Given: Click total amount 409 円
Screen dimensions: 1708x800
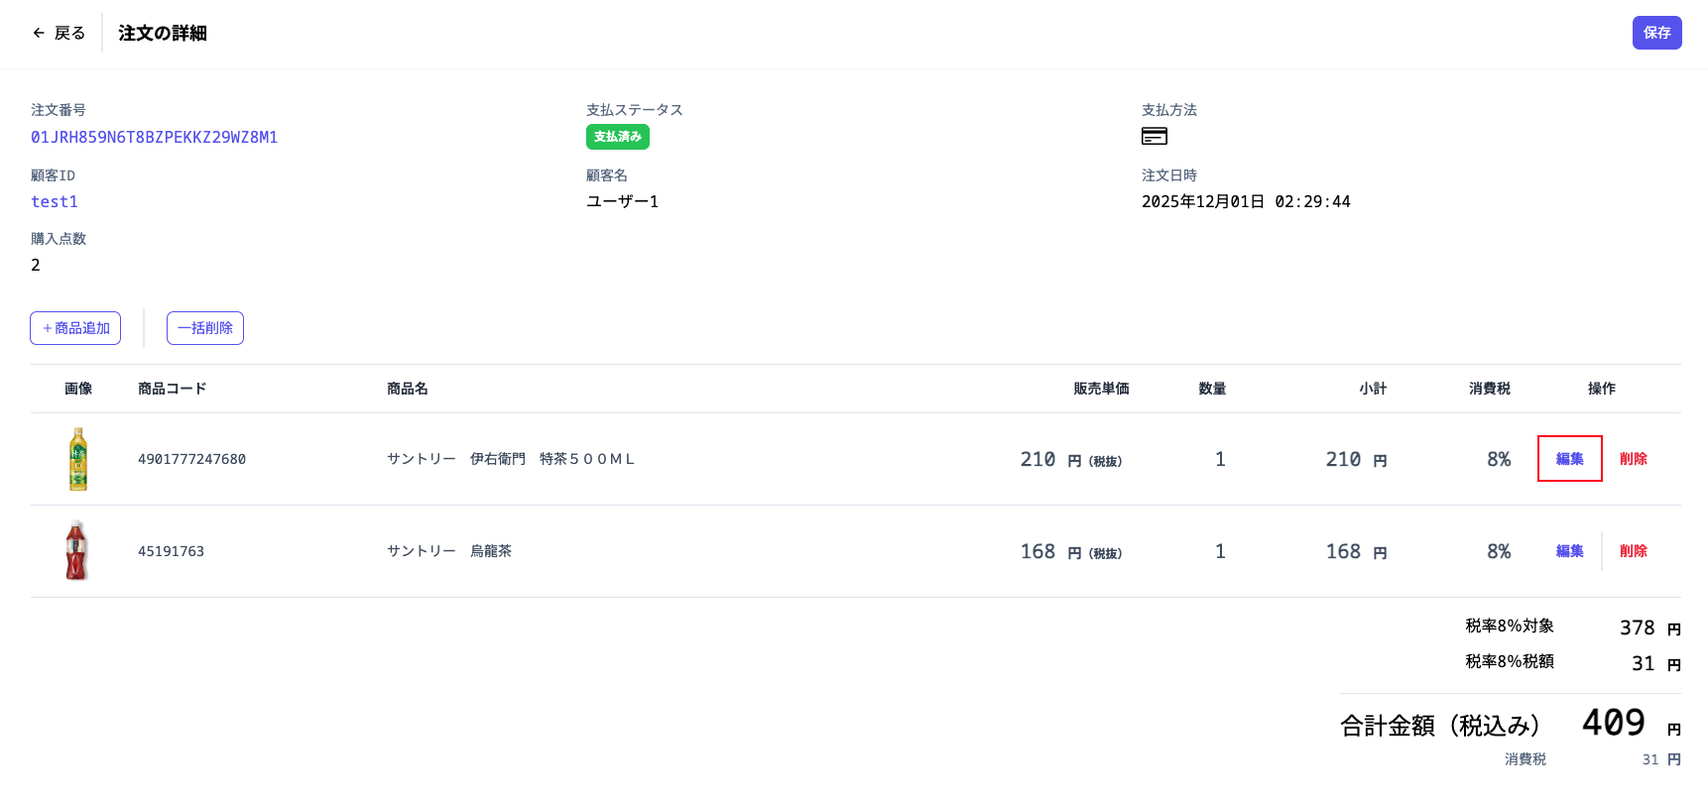Looking at the screenshot, I should (1632, 723).
